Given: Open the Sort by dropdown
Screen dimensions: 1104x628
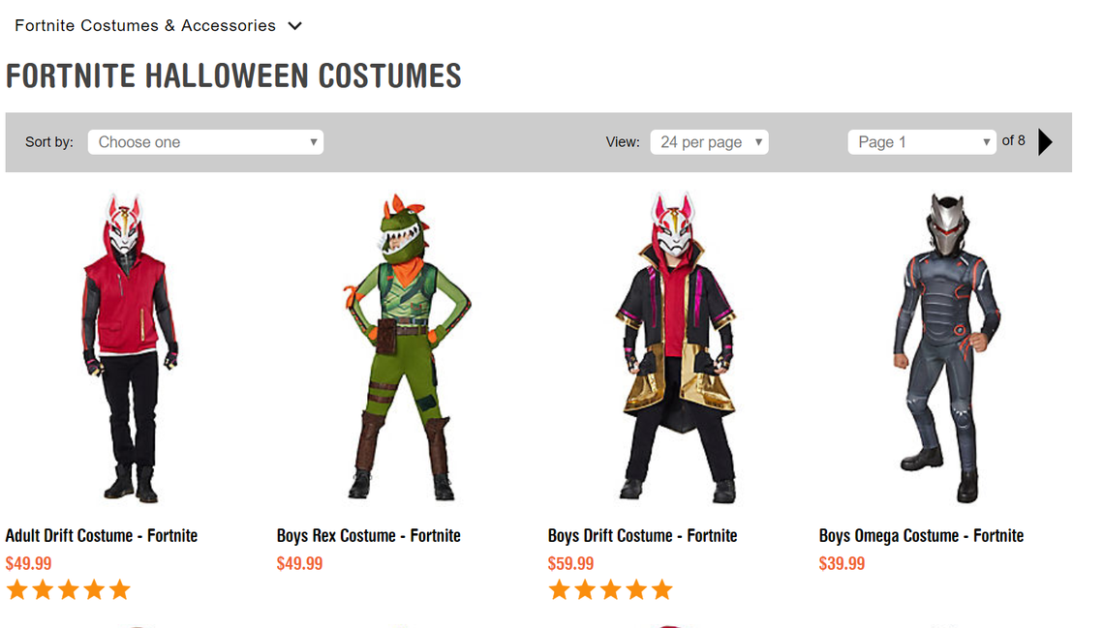Looking at the screenshot, I should pos(205,141).
